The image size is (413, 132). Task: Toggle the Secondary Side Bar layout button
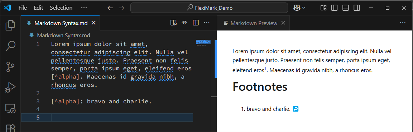pyautogui.click(x=357, y=8)
